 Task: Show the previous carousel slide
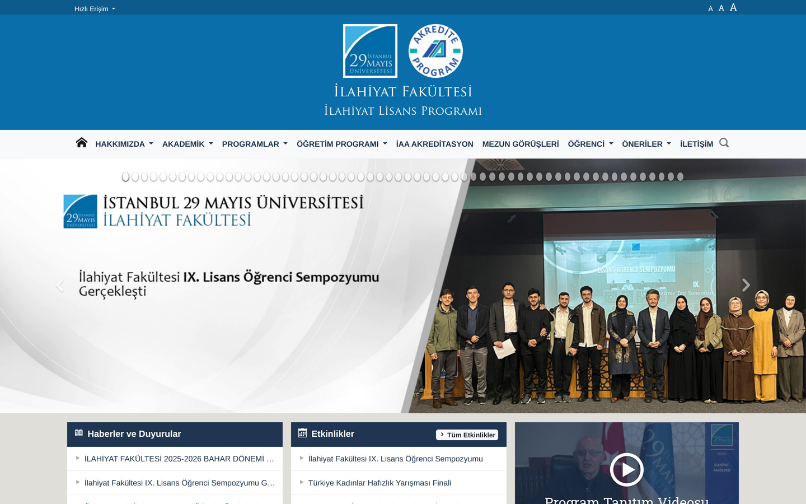[60, 285]
